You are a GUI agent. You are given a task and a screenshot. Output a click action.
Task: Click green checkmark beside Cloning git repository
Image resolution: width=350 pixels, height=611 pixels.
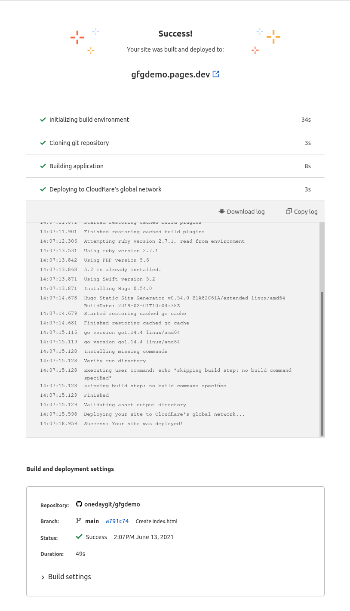43,143
